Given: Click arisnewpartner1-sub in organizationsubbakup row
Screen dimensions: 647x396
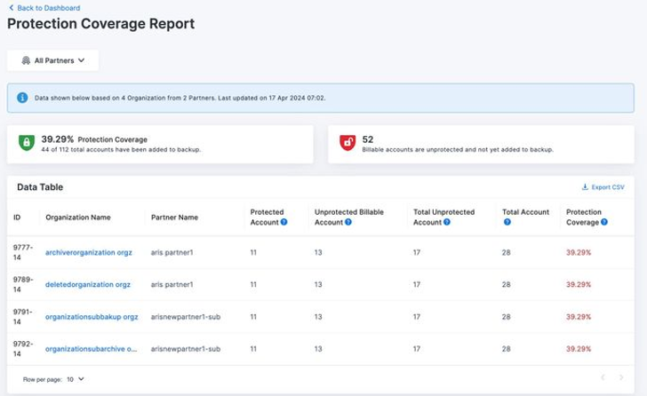Looking at the screenshot, I should [x=186, y=317].
